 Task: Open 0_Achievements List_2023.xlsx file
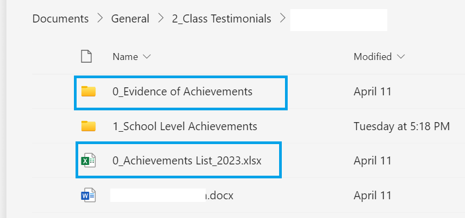click(187, 160)
